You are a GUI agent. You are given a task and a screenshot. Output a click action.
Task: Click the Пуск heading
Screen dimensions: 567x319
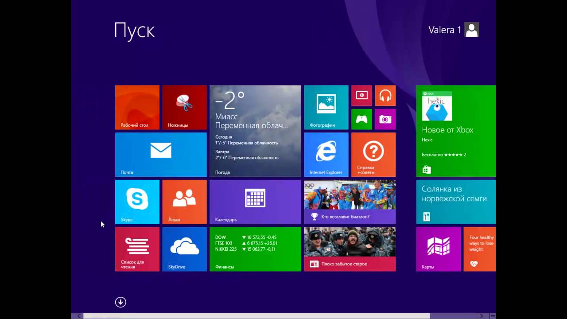[x=134, y=30]
